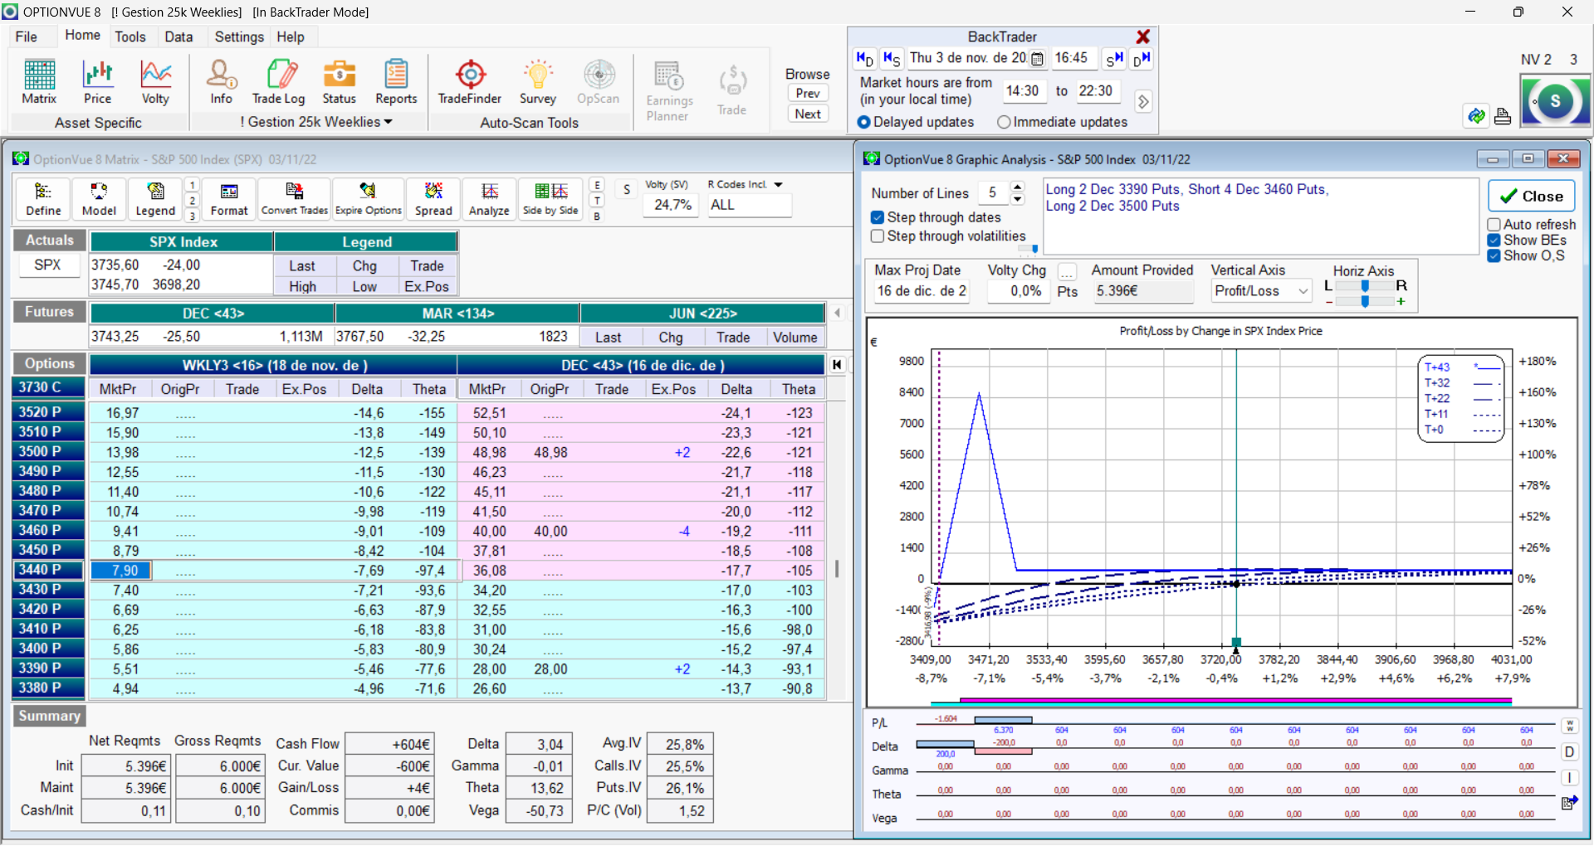Open the Trade Log
The width and height of the screenshot is (1594, 846).
pyautogui.click(x=279, y=82)
